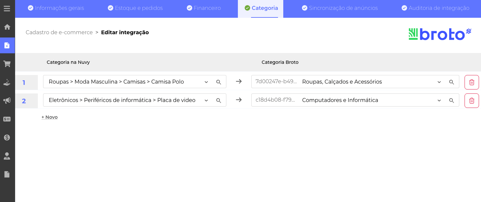Viewport: 481px width, 202px height.
Task: Open the shopping cart sidebar icon
Action: coord(7,64)
